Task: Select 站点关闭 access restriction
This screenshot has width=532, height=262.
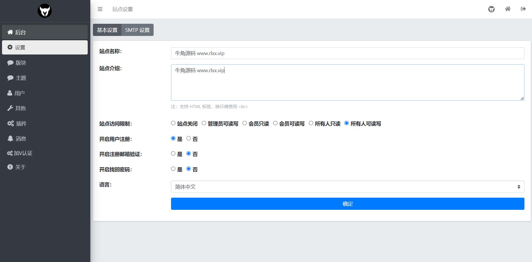Action: point(173,123)
